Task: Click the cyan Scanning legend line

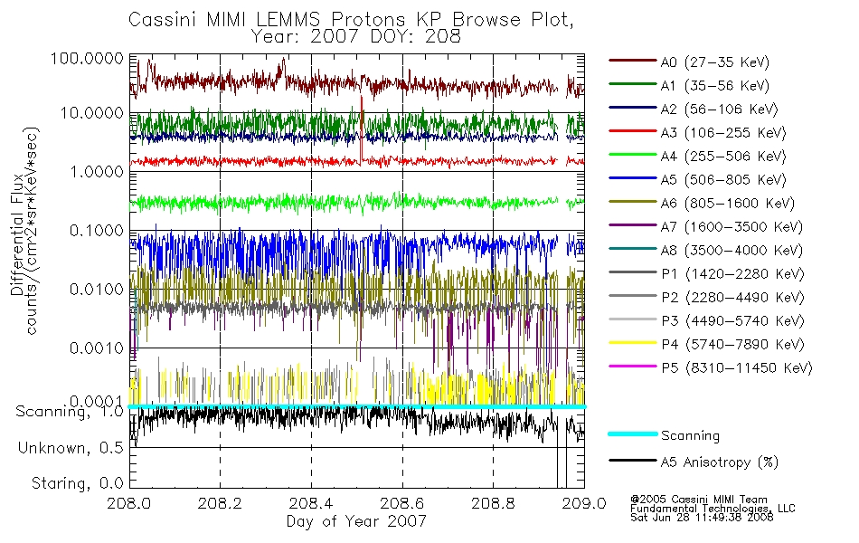Action: pos(632,433)
